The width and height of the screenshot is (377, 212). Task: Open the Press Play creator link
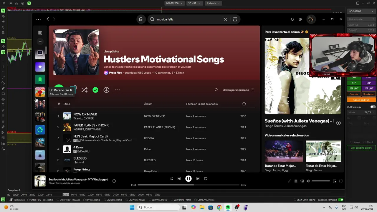[x=115, y=72]
